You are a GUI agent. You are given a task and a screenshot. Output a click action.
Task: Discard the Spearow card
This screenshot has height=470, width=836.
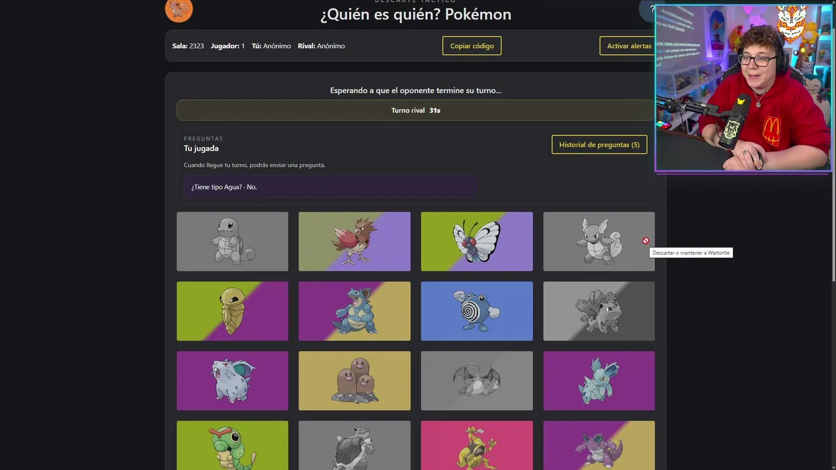coord(355,242)
